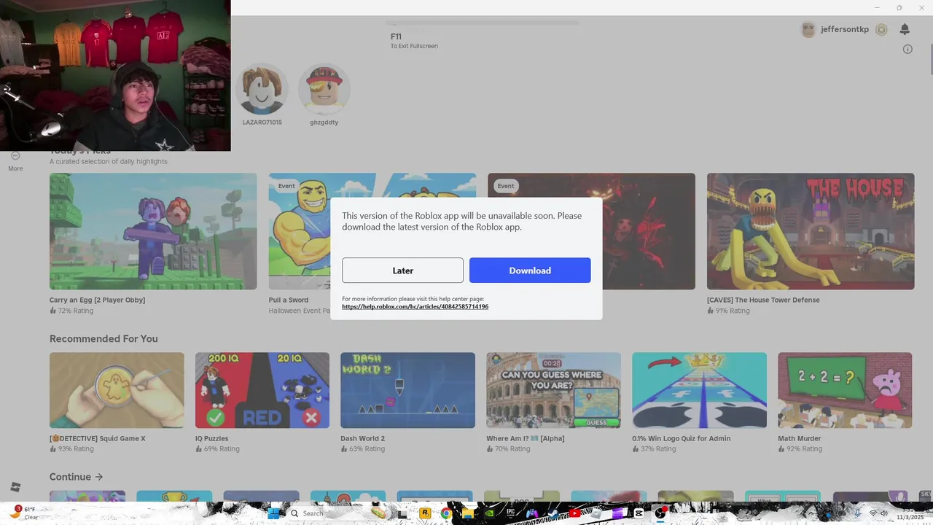Open CapCut from the taskbar
The width and height of the screenshot is (933, 525).
[x=639, y=513]
